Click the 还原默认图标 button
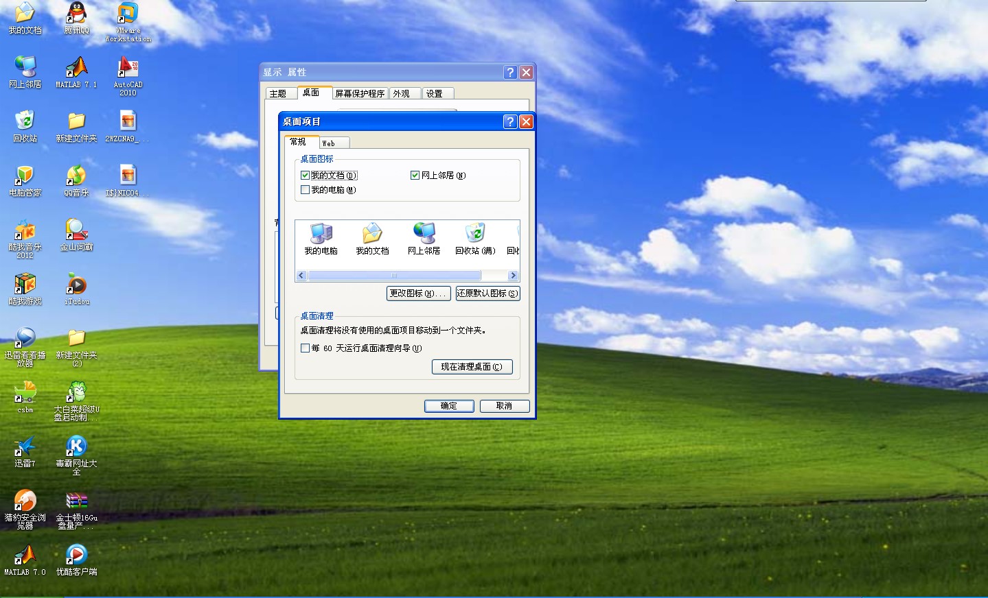The width and height of the screenshot is (988, 598). (x=487, y=294)
